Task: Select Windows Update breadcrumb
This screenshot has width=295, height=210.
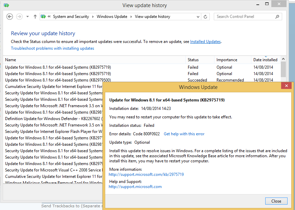Action: click(112, 17)
